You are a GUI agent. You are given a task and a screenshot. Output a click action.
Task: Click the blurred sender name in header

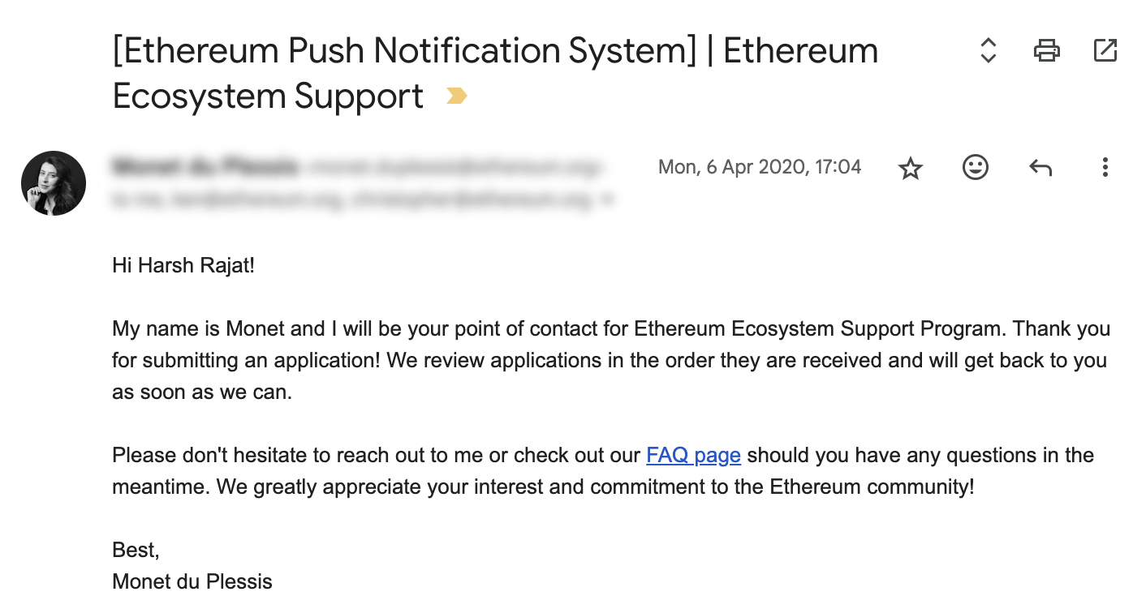tap(206, 168)
